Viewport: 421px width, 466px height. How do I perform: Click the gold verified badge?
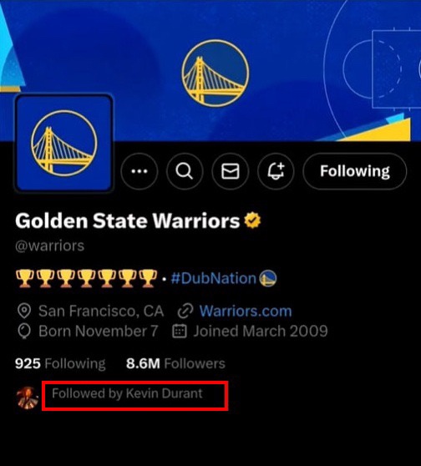252,220
